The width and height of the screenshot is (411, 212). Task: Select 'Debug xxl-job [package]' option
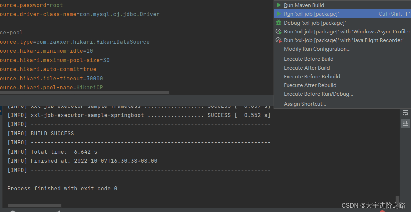314,23
